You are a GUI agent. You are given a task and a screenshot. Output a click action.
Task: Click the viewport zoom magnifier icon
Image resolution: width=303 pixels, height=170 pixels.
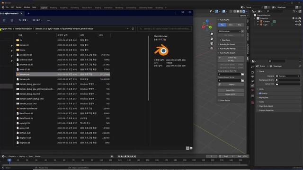(x=212, y=34)
